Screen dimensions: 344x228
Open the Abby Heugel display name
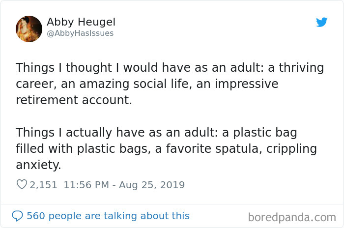[81, 22]
